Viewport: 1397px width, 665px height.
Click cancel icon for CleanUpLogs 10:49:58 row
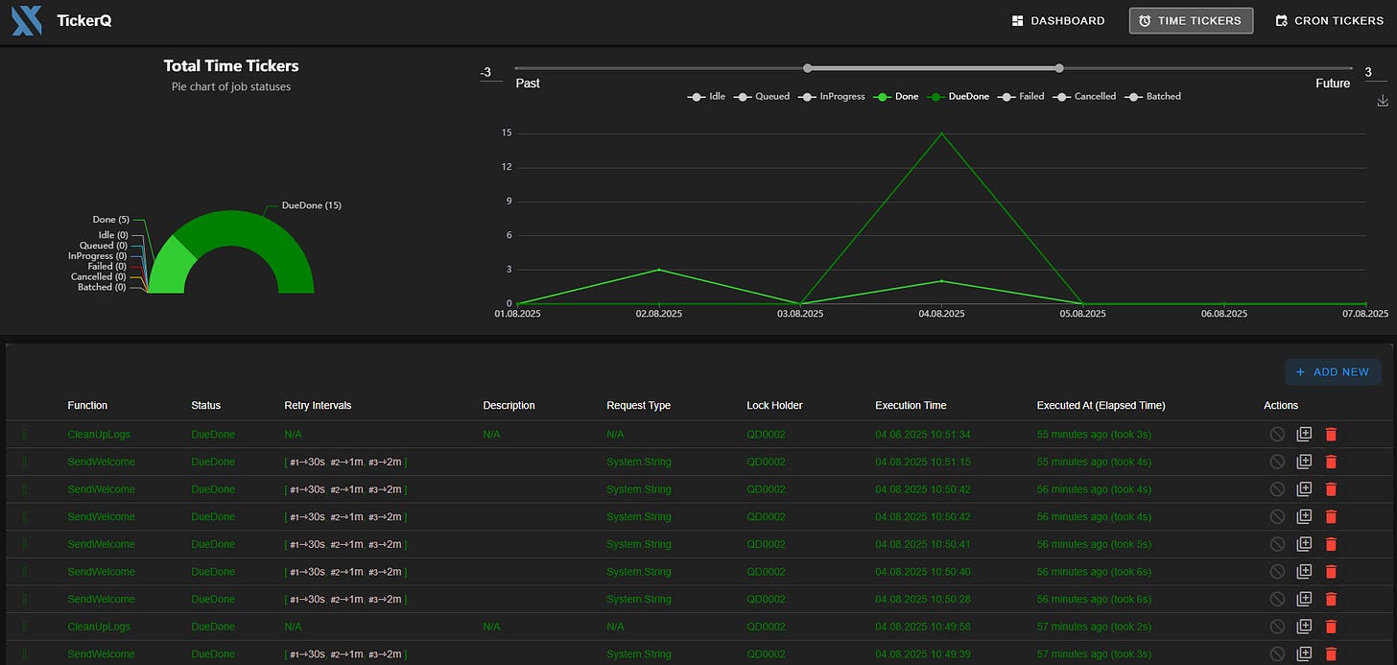pyautogui.click(x=1277, y=627)
